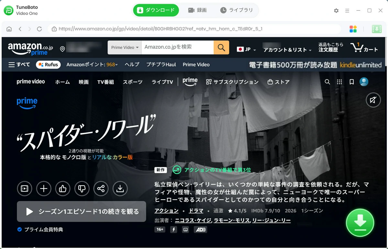Screen dimensions: 388x249
Task: Click the TuneBoto app logo
Action: click(9, 10)
